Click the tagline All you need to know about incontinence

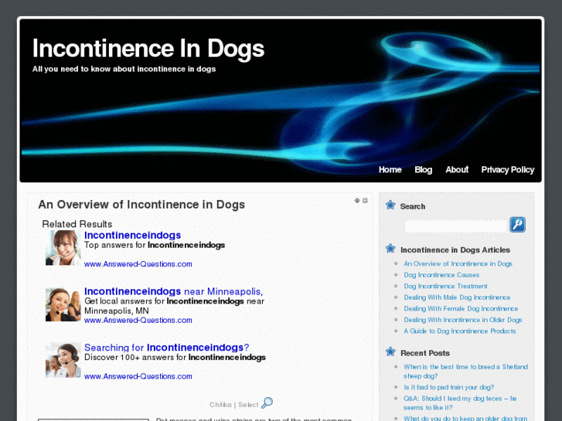pos(124,69)
